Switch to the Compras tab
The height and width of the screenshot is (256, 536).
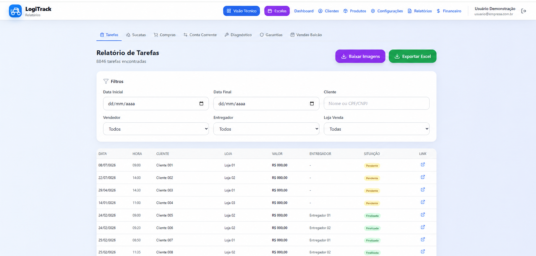[x=165, y=35]
